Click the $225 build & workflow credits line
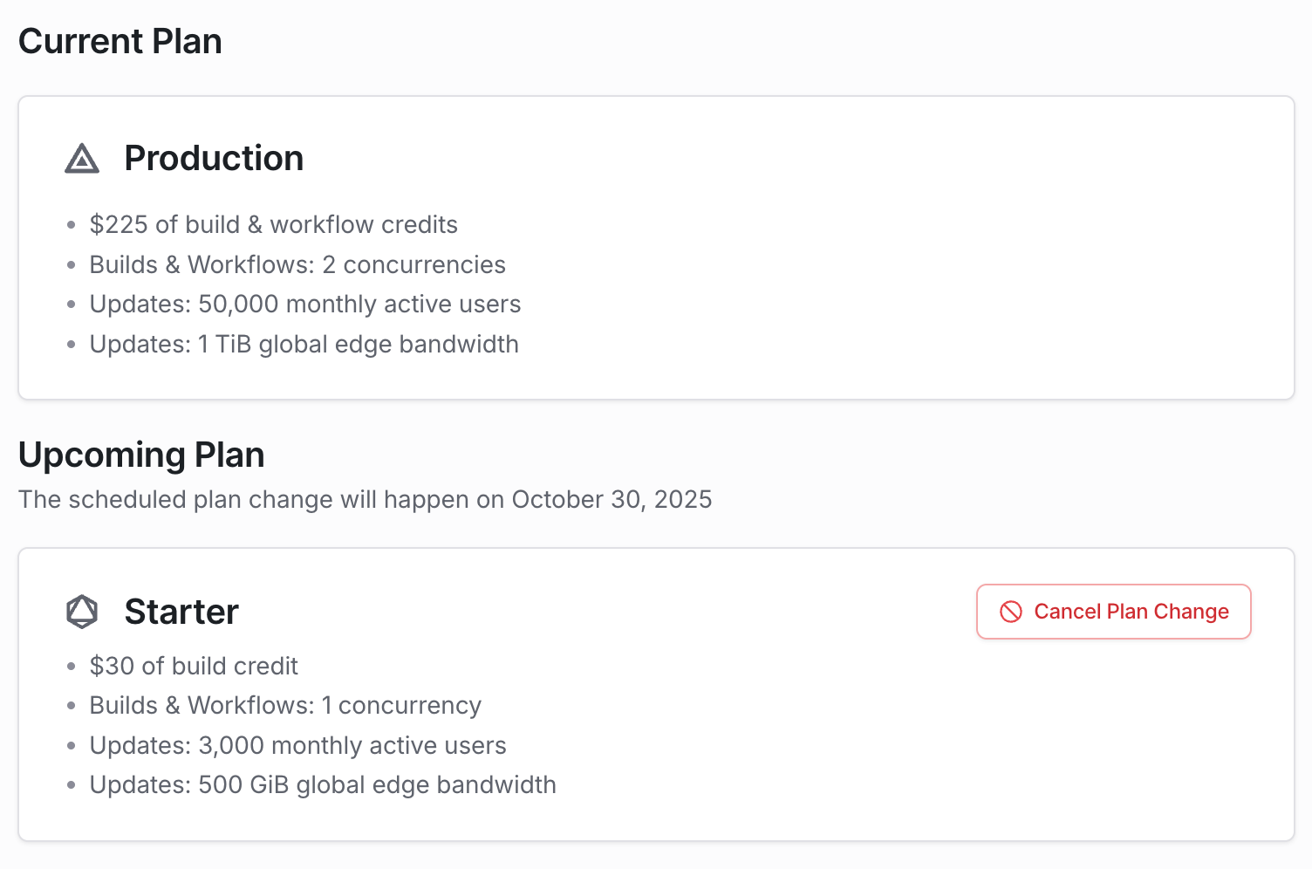1312x869 pixels. [273, 225]
